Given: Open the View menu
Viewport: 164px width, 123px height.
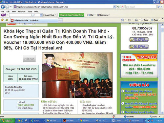Looking at the screenshot, I should (14, 11).
